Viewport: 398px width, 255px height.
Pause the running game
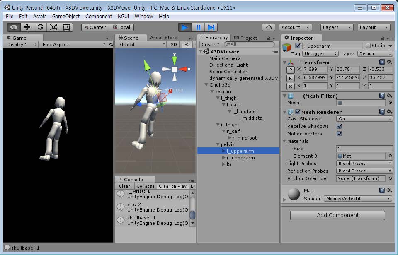coord(198,27)
